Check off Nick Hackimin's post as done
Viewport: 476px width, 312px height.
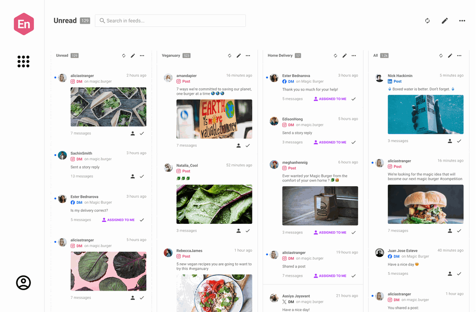(x=459, y=141)
